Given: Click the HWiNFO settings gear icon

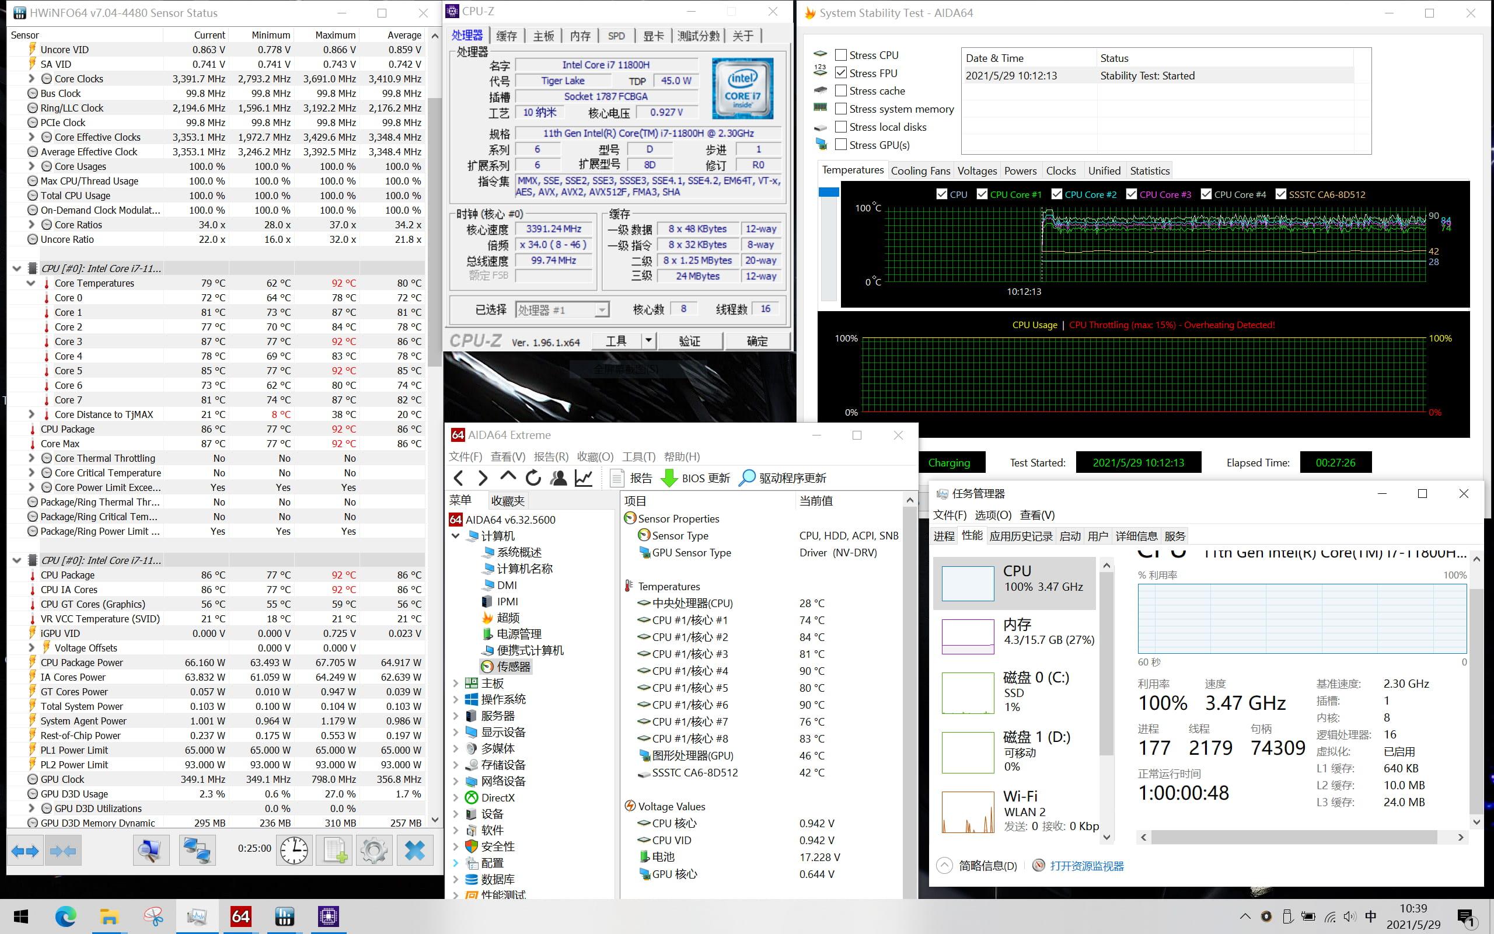Looking at the screenshot, I should click(373, 851).
